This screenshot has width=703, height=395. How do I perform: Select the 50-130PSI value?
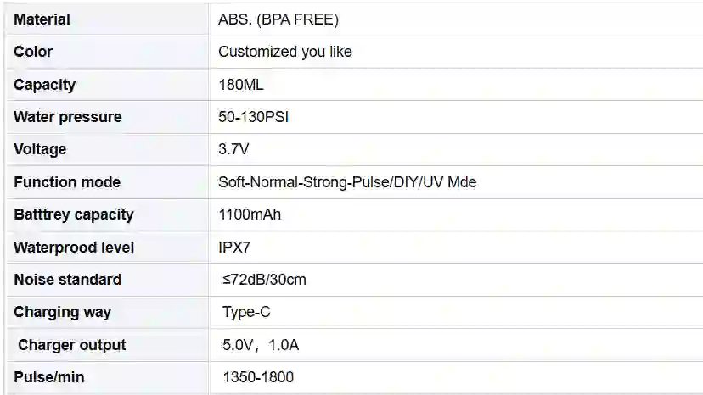(253, 117)
